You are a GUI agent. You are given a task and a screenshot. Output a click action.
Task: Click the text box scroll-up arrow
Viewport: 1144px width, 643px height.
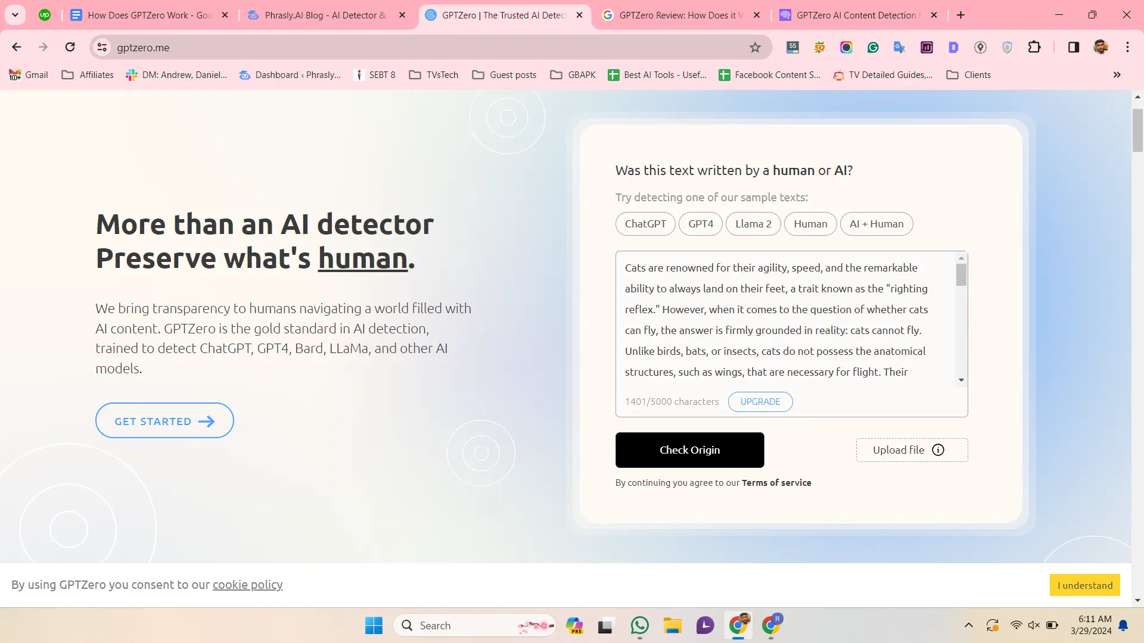click(961, 258)
